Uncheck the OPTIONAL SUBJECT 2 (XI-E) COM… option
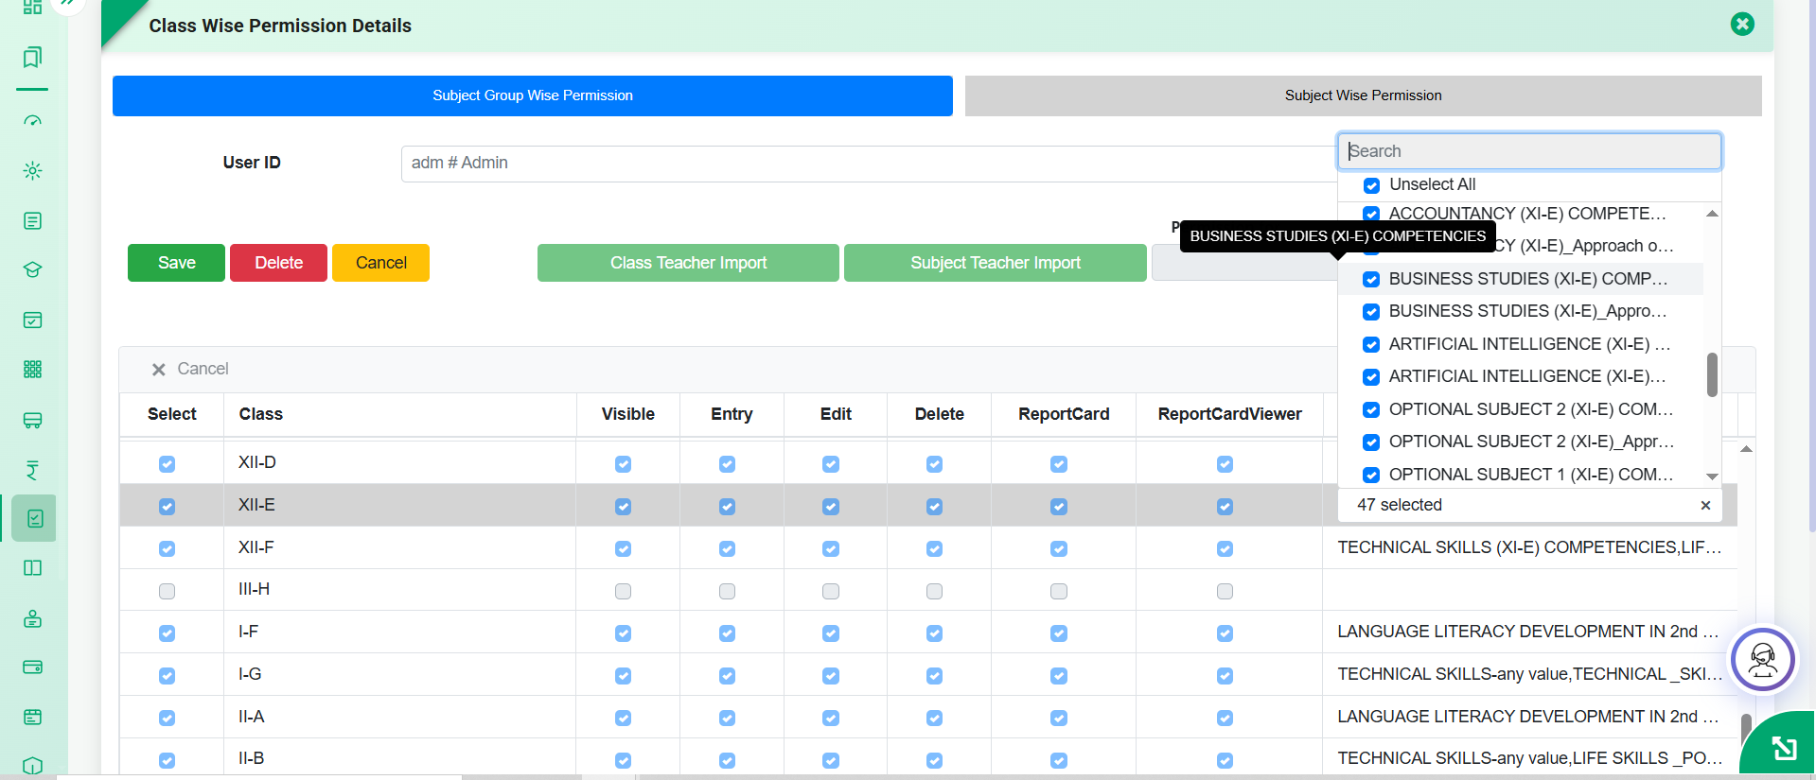 coord(1370,410)
